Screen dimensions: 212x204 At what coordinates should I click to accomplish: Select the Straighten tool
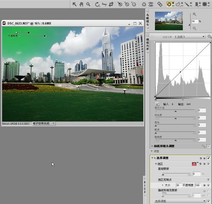(104, 4)
